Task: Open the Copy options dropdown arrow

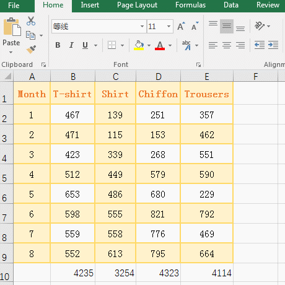Action: [x=41, y=35]
